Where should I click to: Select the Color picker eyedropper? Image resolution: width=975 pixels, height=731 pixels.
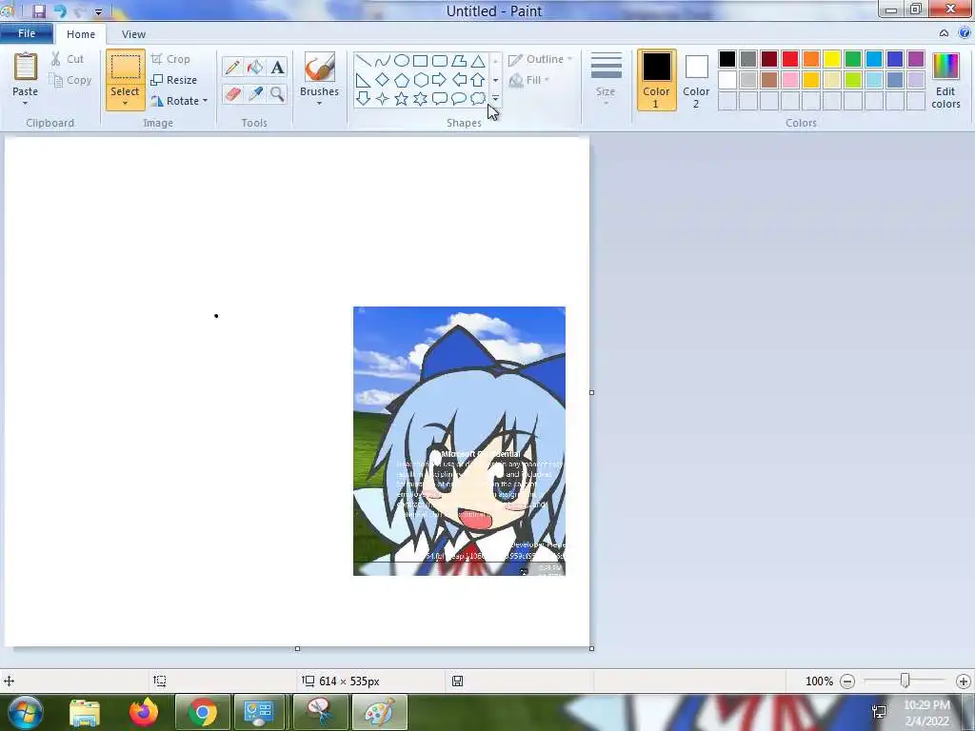coord(255,94)
